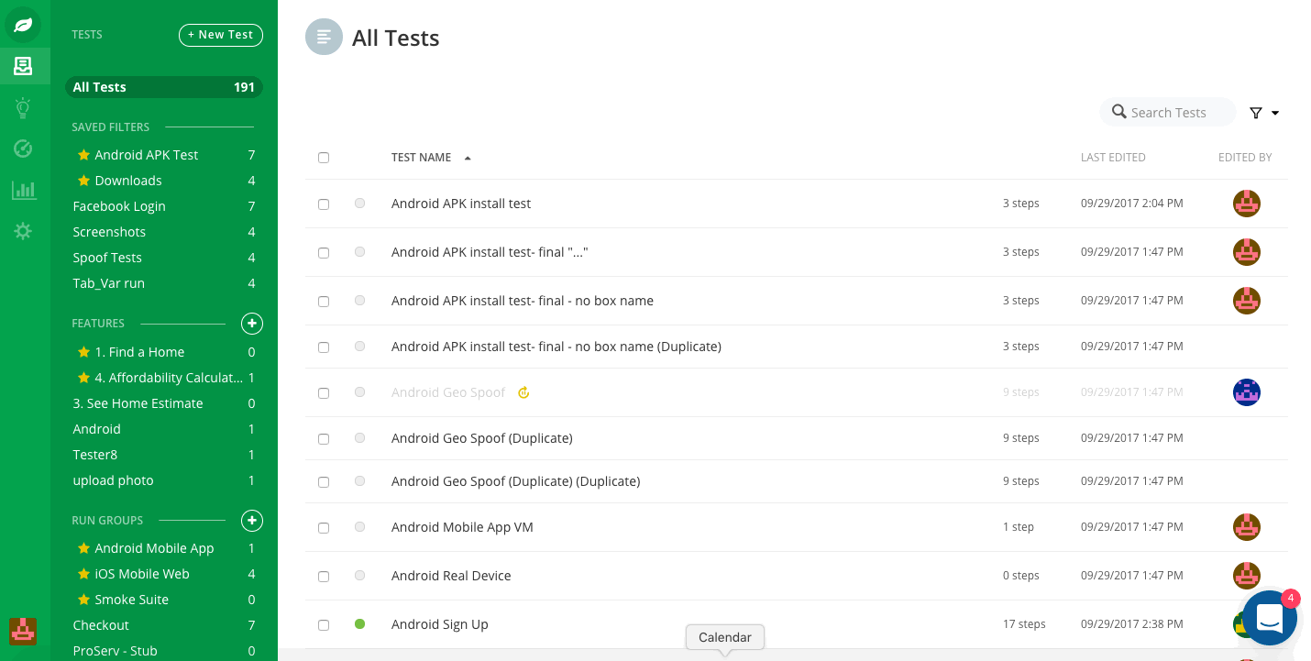Open the gauge dashboard sidebar icon
Screen dimensions: 1311x661
pos(23,149)
